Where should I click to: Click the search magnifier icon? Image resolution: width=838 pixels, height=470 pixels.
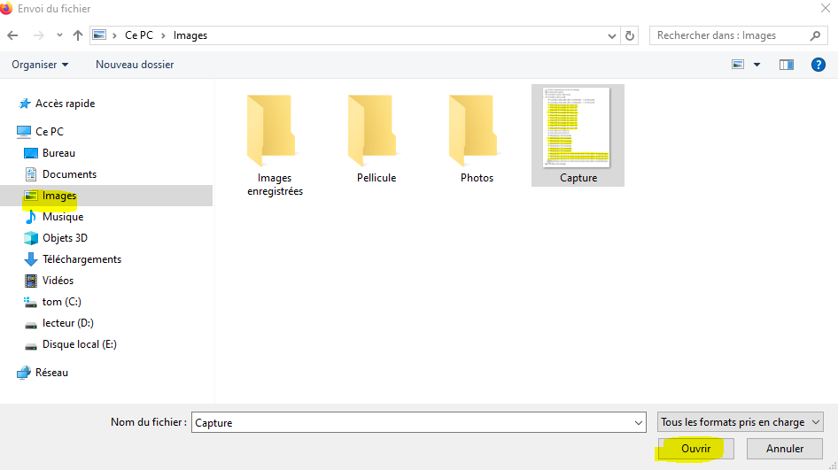tap(815, 35)
